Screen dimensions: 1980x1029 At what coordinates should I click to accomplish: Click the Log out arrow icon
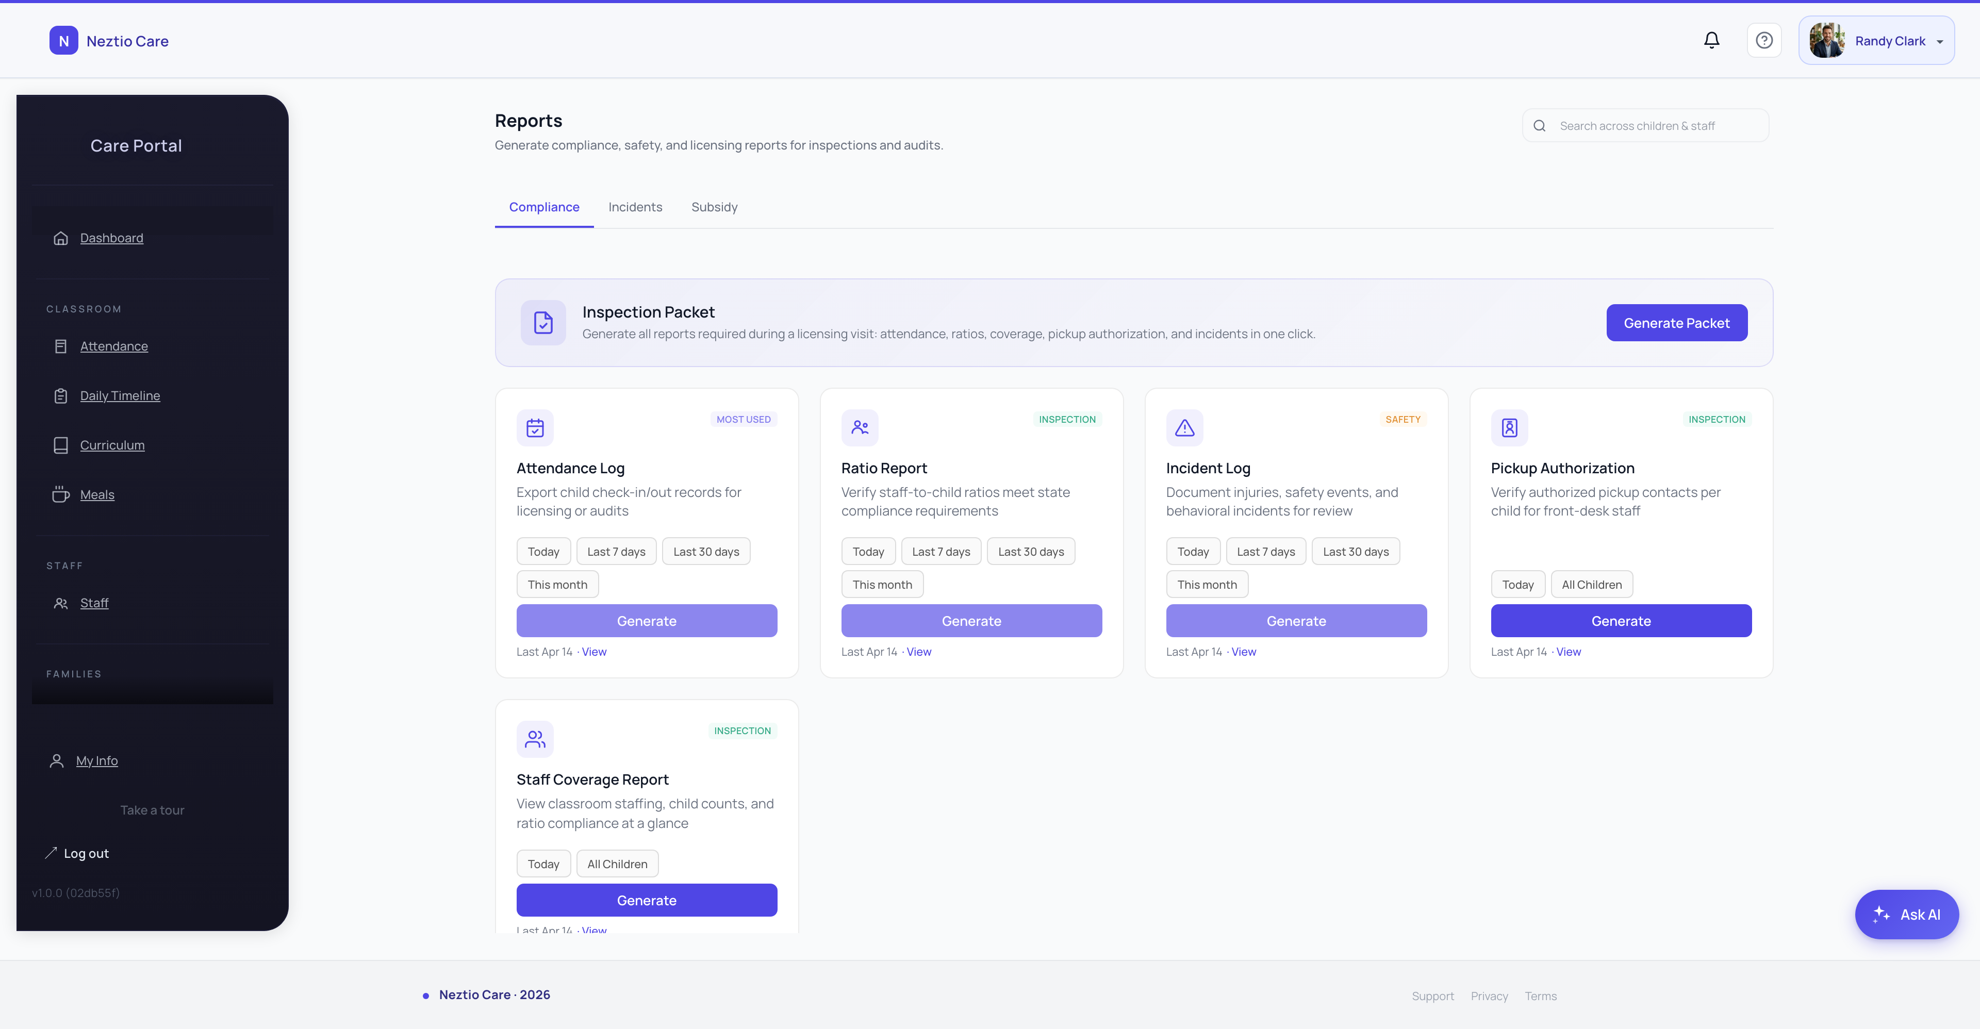[x=51, y=853]
